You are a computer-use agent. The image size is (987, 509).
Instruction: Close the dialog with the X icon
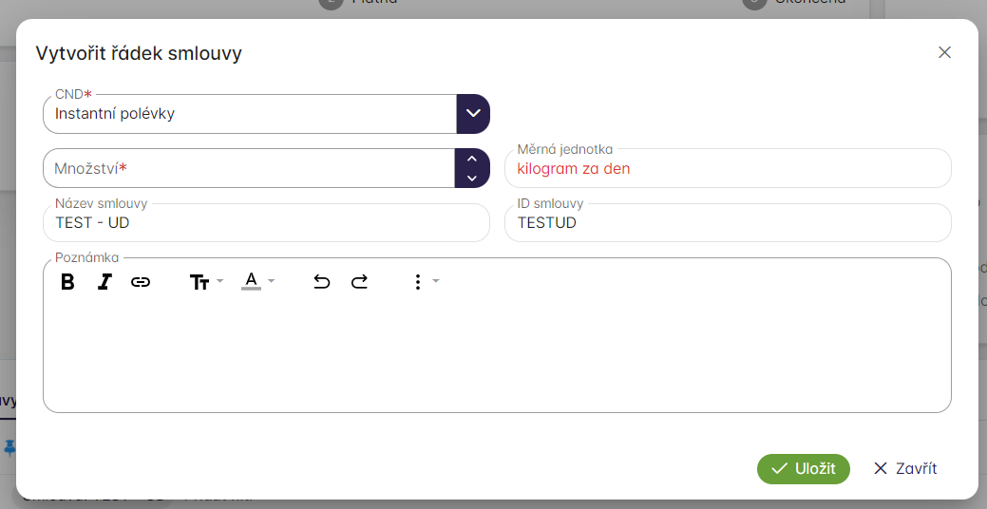[x=944, y=52]
